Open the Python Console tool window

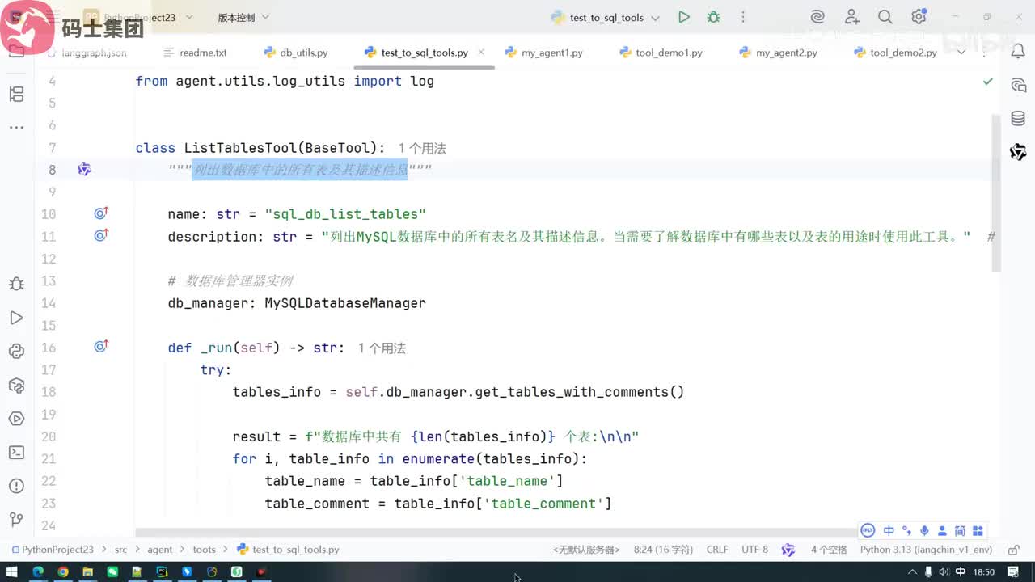(16, 352)
